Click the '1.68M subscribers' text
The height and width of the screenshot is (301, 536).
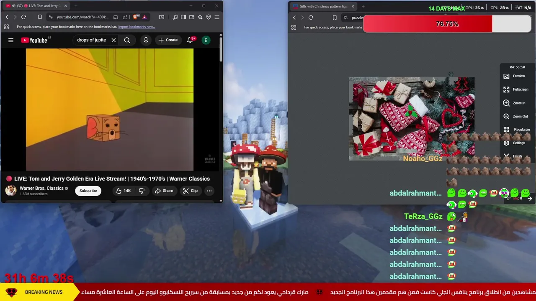33,194
